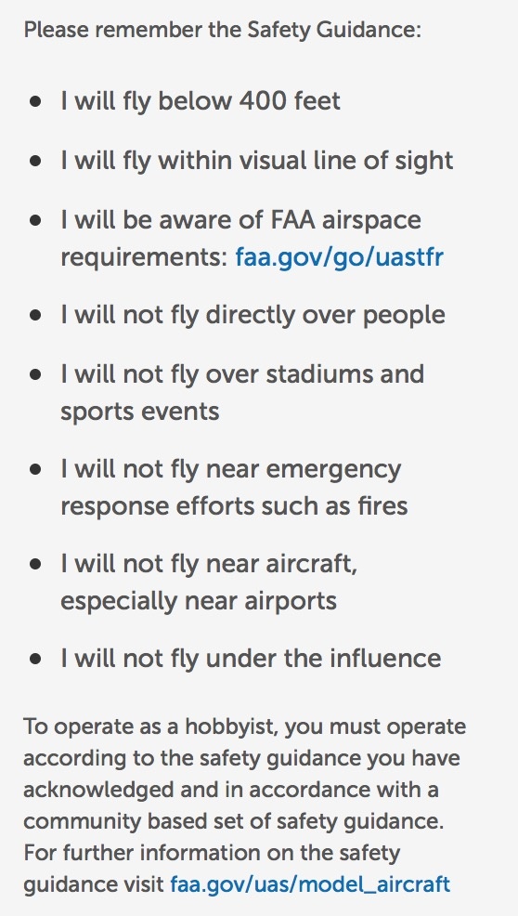Click 'near emergency response efforts' text
The height and width of the screenshot is (916, 518).
[230, 487]
